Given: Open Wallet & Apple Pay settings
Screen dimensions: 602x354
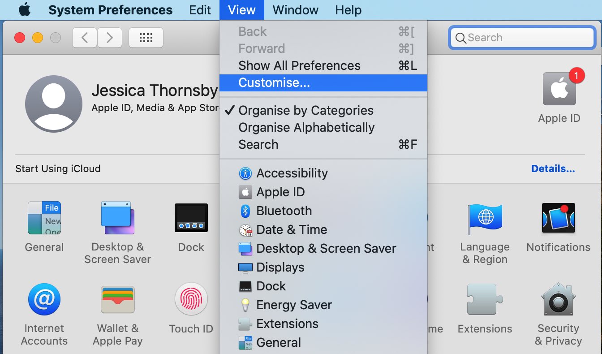Looking at the screenshot, I should (117, 299).
